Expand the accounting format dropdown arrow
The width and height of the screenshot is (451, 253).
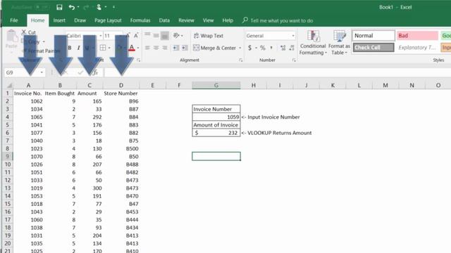pos(256,48)
